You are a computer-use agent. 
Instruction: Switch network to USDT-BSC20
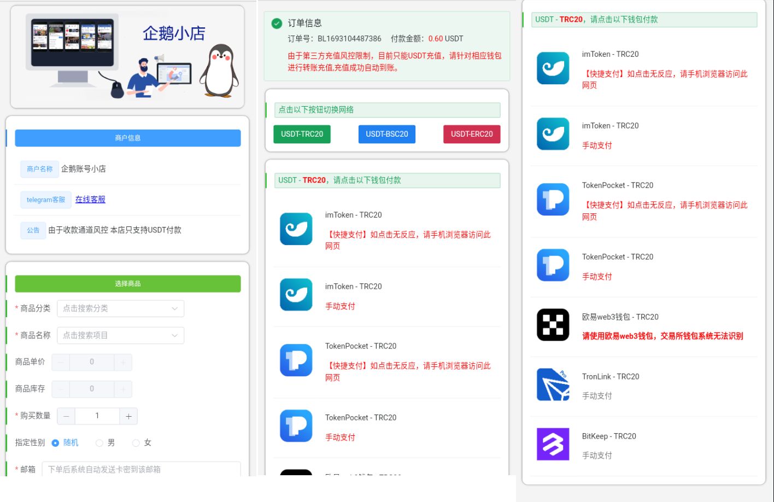[387, 134]
